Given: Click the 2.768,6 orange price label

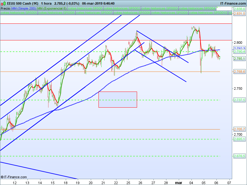Looking at the screenshot, I should coord(239,72).
